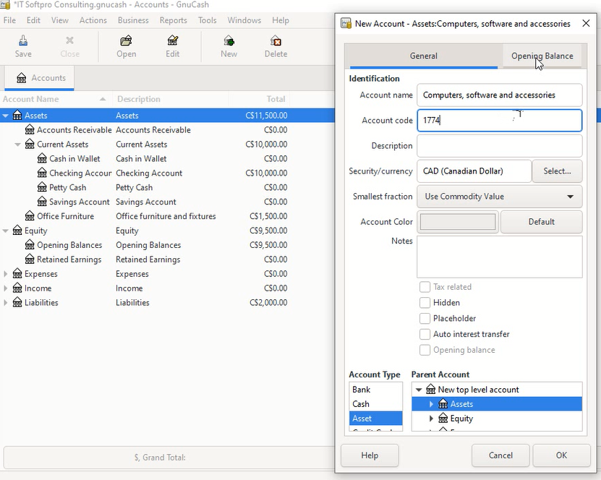Click the Open account toolbar icon
The image size is (601, 480).
[126, 41]
